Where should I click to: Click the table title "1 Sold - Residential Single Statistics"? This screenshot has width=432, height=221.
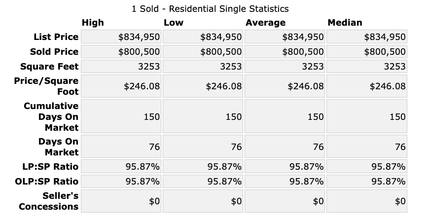(x=210, y=9)
